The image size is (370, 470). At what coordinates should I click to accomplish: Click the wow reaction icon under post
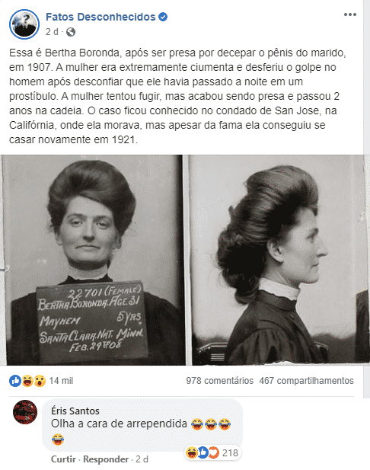click(x=40, y=381)
